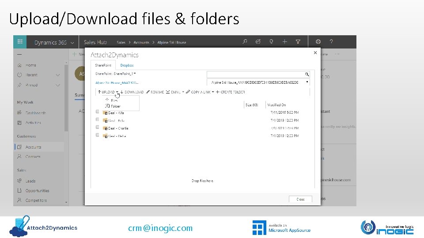Switch to the SharePoint tab

pyautogui.click(x=103, y=65)
